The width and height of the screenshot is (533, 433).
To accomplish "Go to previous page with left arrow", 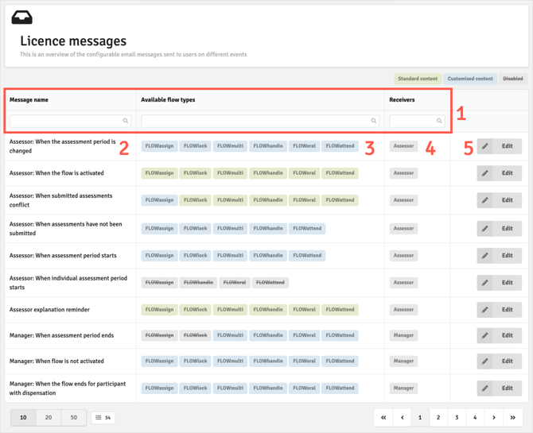I will click(x=402, y=418).
